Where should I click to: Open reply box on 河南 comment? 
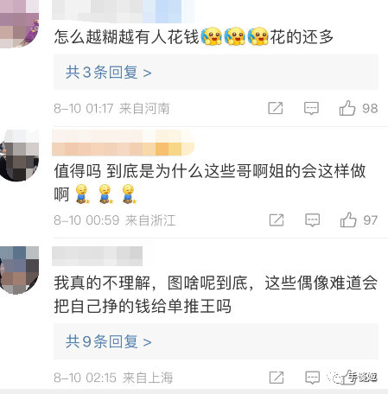tap(311, 109)
